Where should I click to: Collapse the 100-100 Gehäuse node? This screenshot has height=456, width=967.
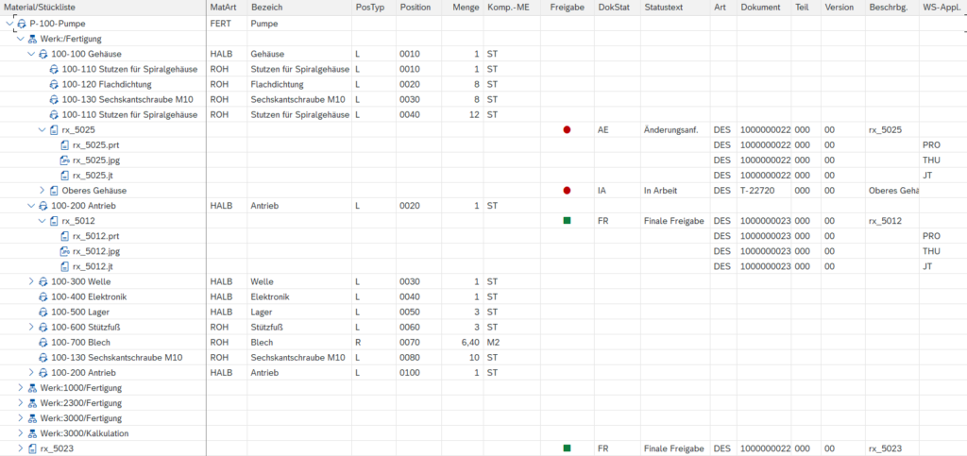[x=31, y=54]
